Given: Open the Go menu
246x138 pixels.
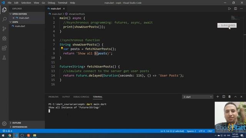Looking at the screenshot, I should [x=43, y=3].
